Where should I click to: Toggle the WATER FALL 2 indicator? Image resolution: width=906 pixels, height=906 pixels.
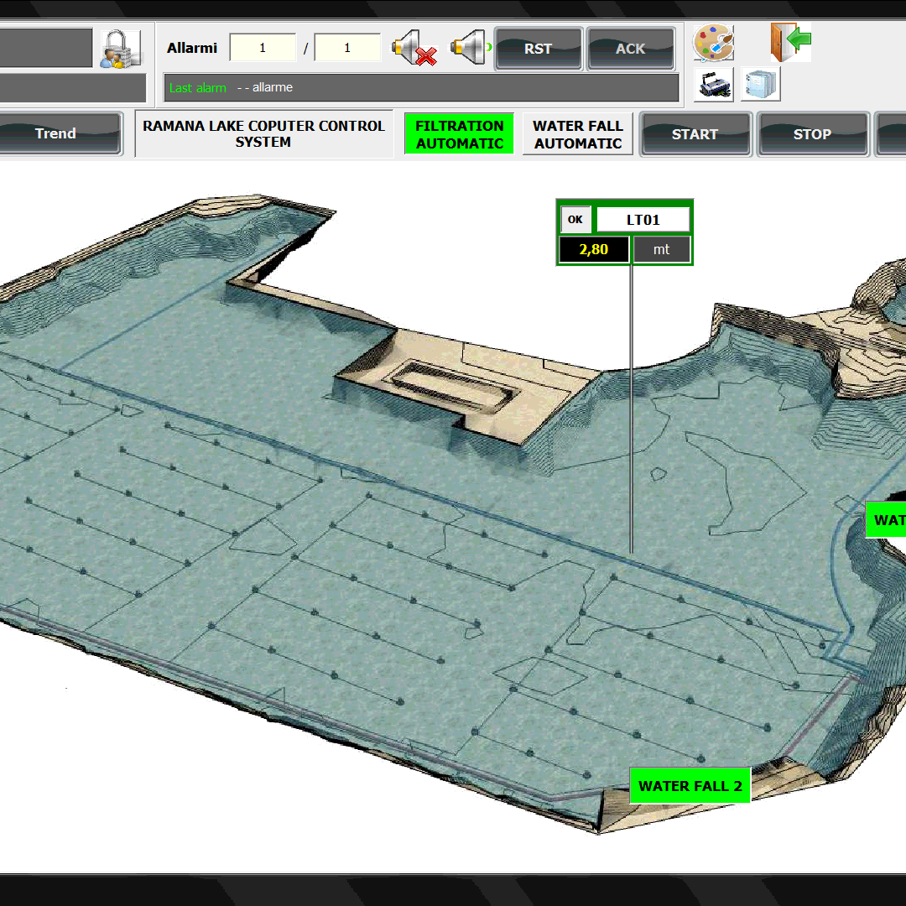coord(690,786)
